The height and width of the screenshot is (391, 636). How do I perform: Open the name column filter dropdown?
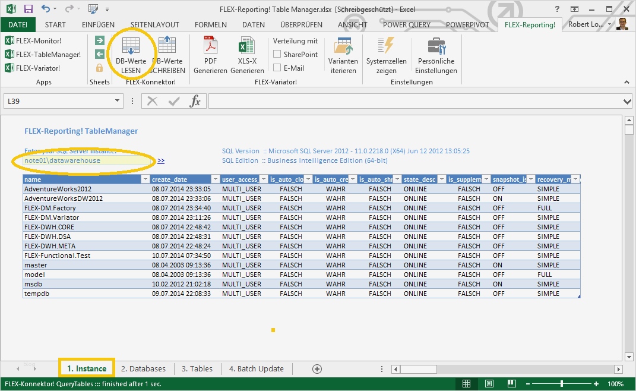(145, 179)
